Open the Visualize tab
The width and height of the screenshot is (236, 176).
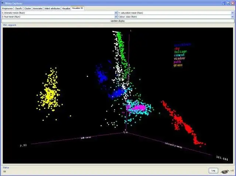tap(66, 8)
